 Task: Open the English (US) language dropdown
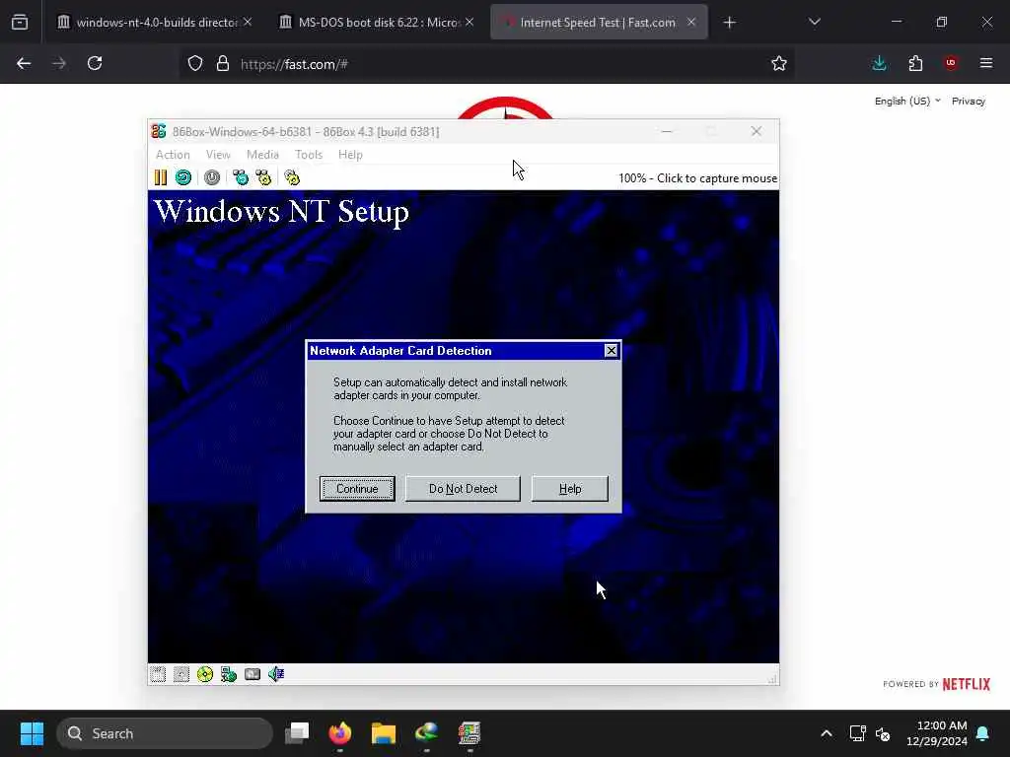(x=907, y=102)
